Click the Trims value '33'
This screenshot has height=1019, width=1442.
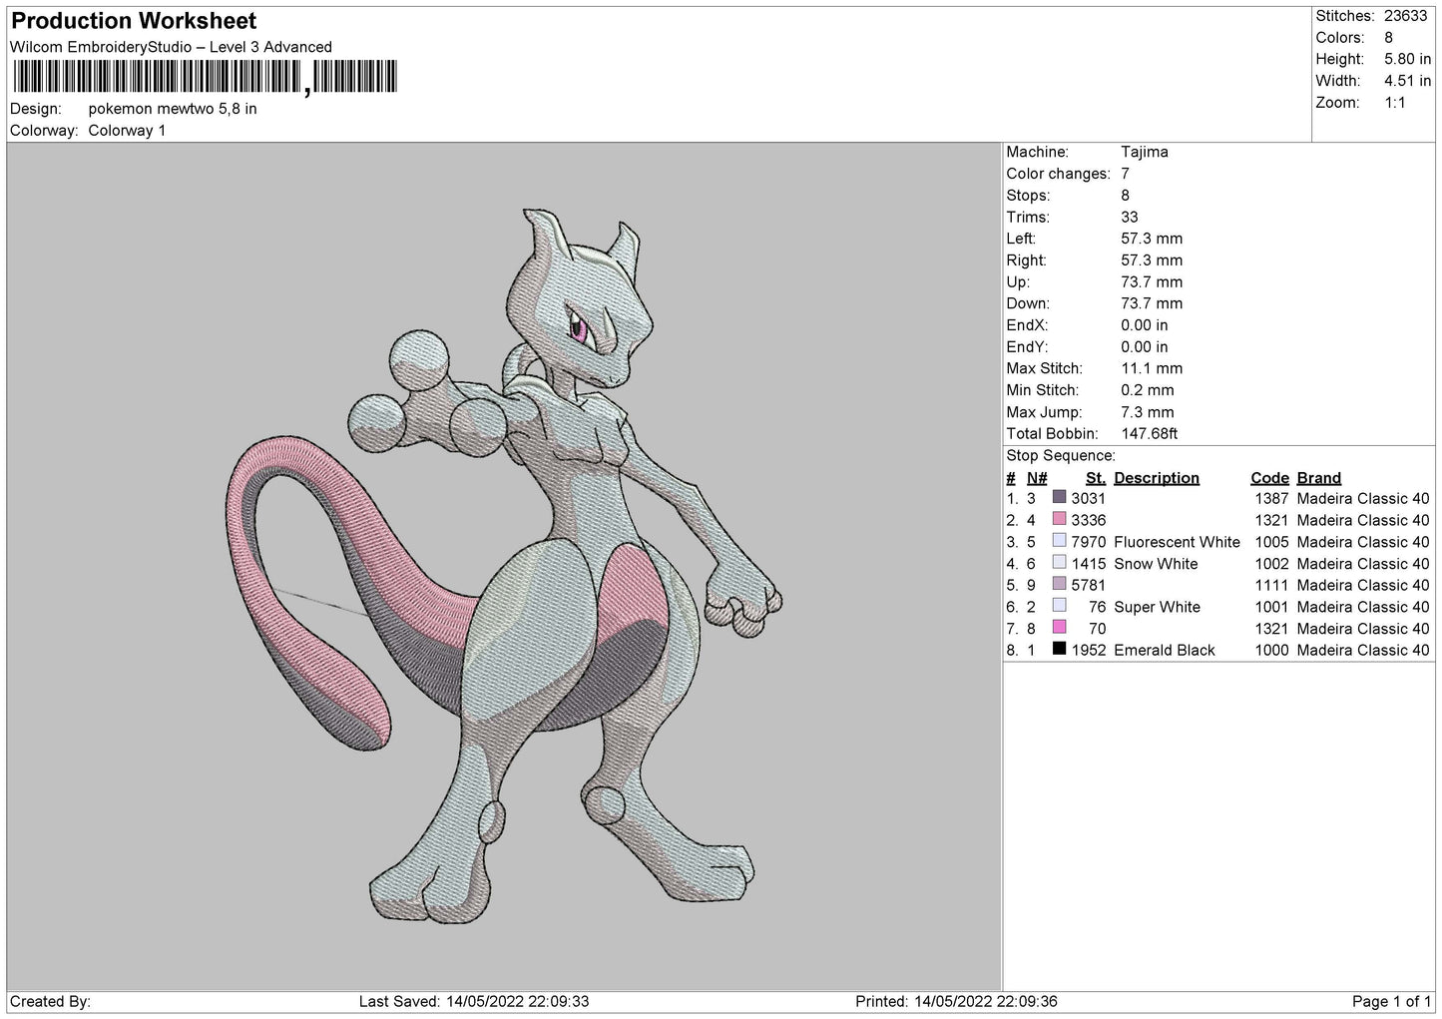(1130, 217)
